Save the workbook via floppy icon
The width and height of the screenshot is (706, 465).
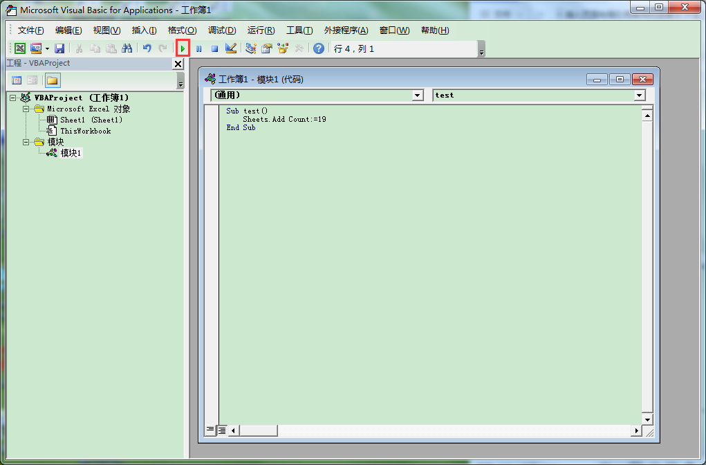tap(59, 48)
